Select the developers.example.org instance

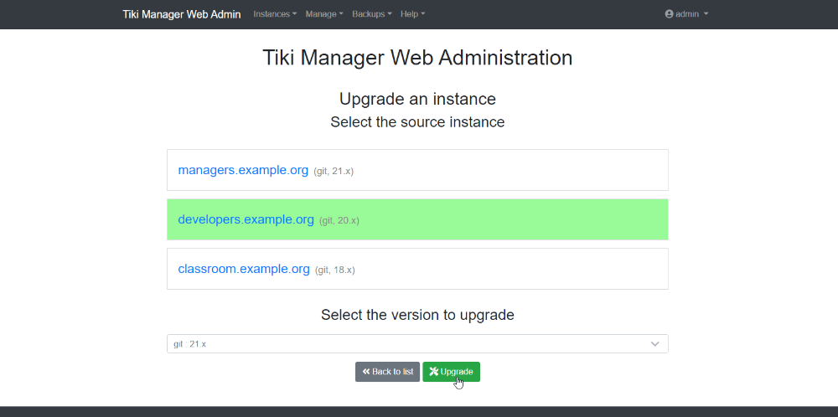[246, 219]
